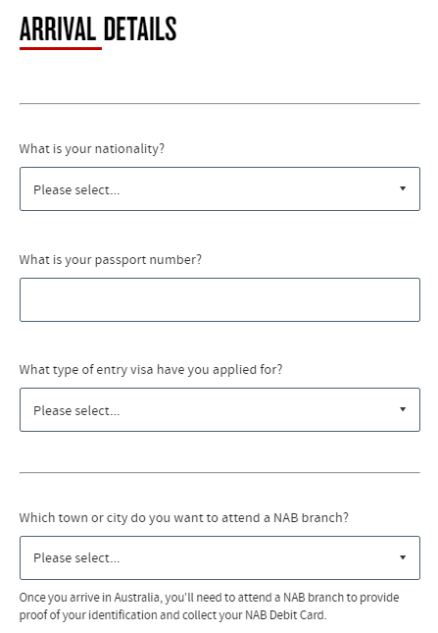Click the 'What is your passport number?' label
The width and height of the screenshot is (438, 633).
[111, 259]
